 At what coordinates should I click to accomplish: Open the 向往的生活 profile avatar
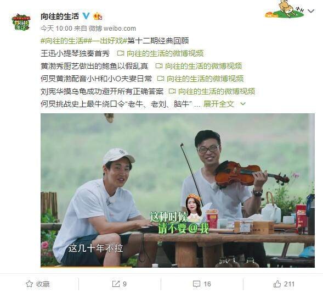[21, 22]
